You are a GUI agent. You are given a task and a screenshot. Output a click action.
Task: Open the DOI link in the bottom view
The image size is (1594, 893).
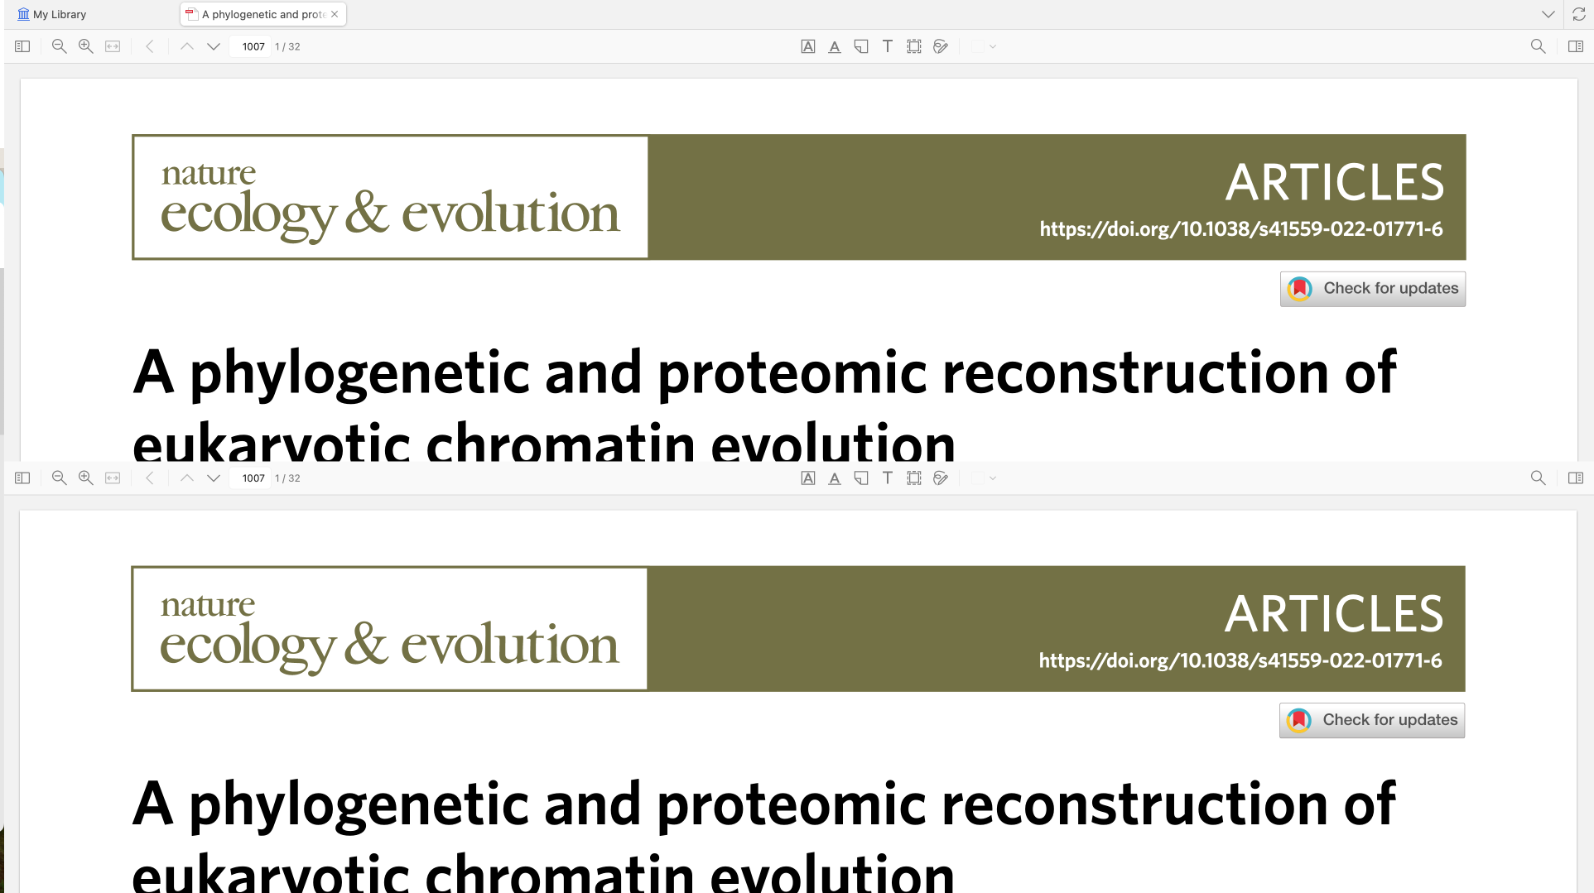pos(1240,660)
